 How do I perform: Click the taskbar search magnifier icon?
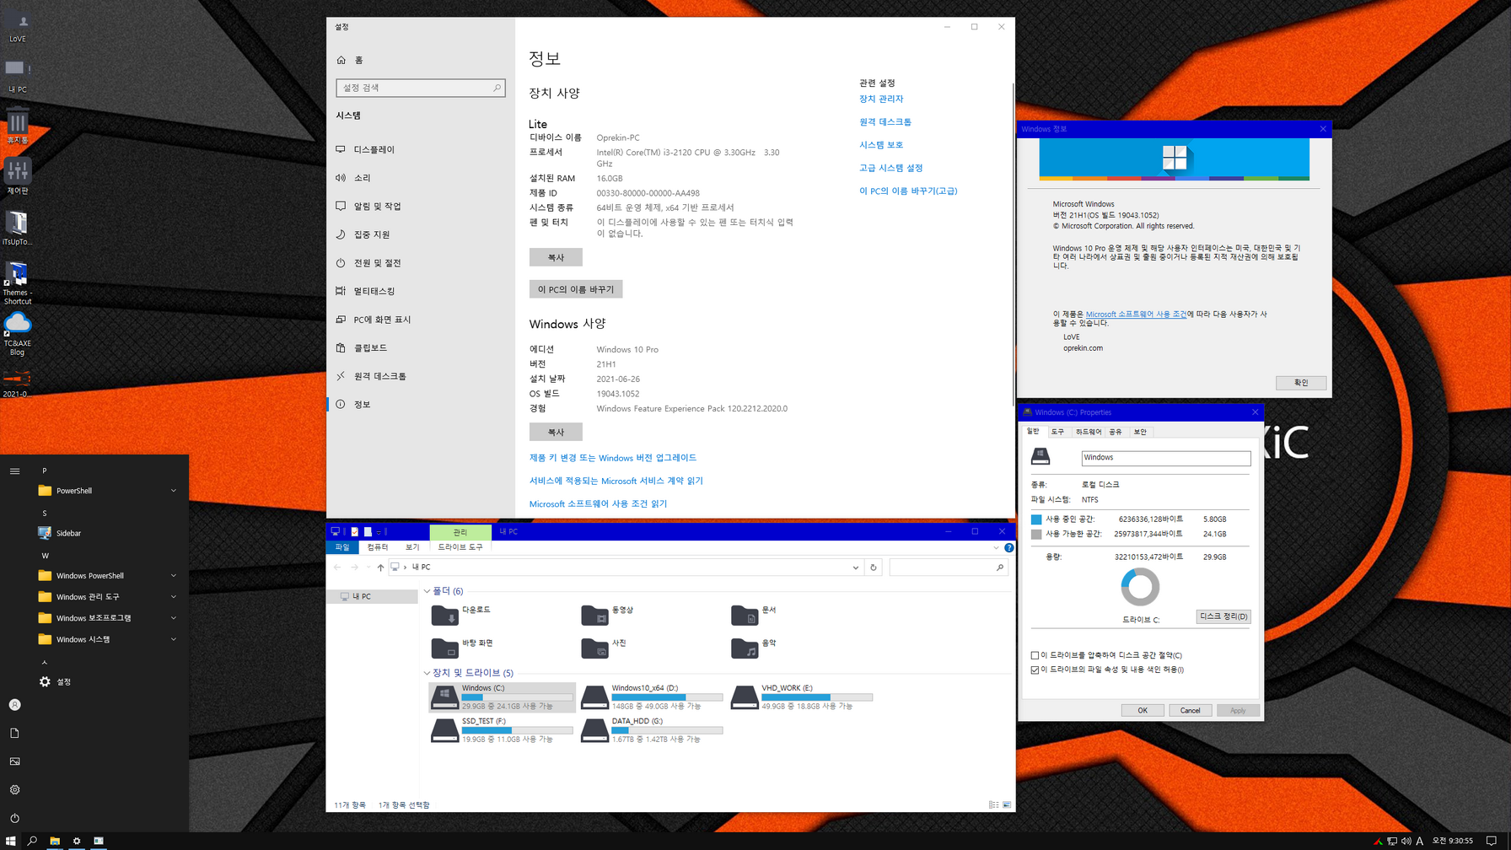33,841
